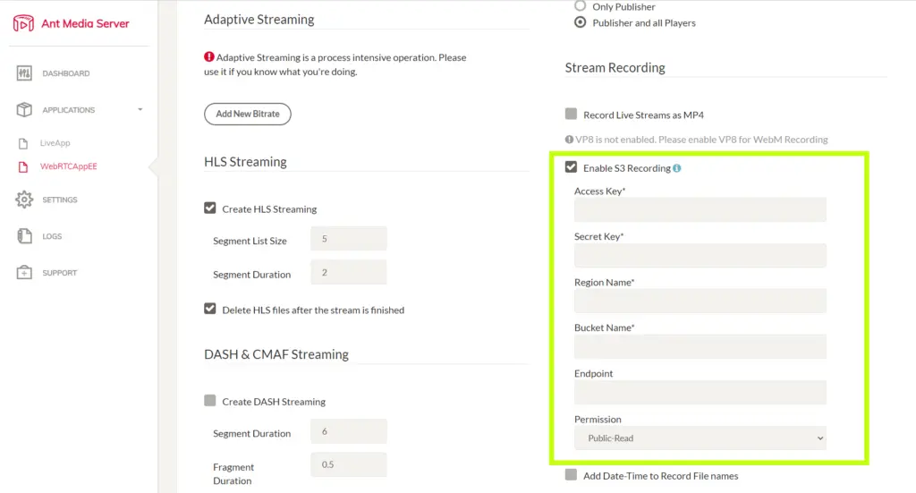Enable Create DASH Streaming checkbox

[209, 401]
